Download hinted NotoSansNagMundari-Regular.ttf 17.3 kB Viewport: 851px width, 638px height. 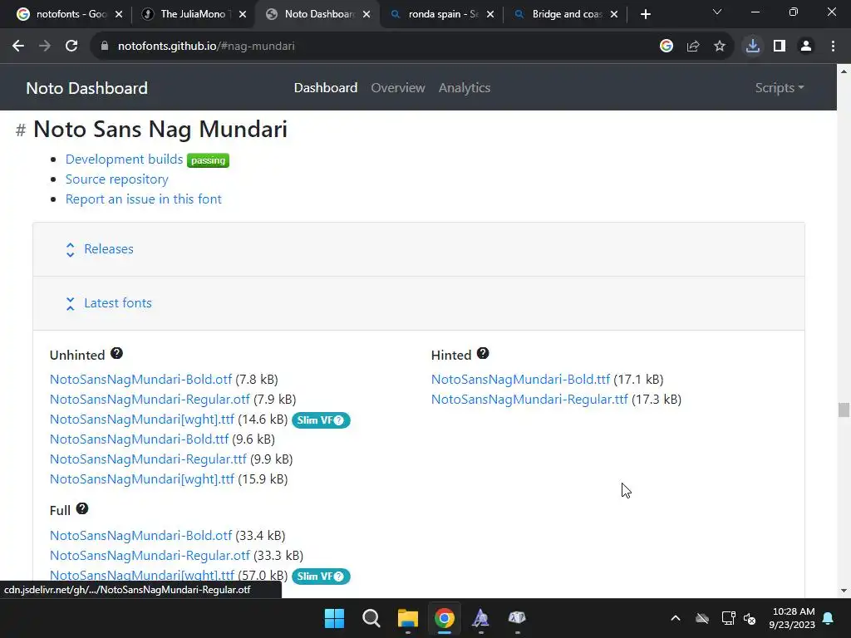coord(529,400)
